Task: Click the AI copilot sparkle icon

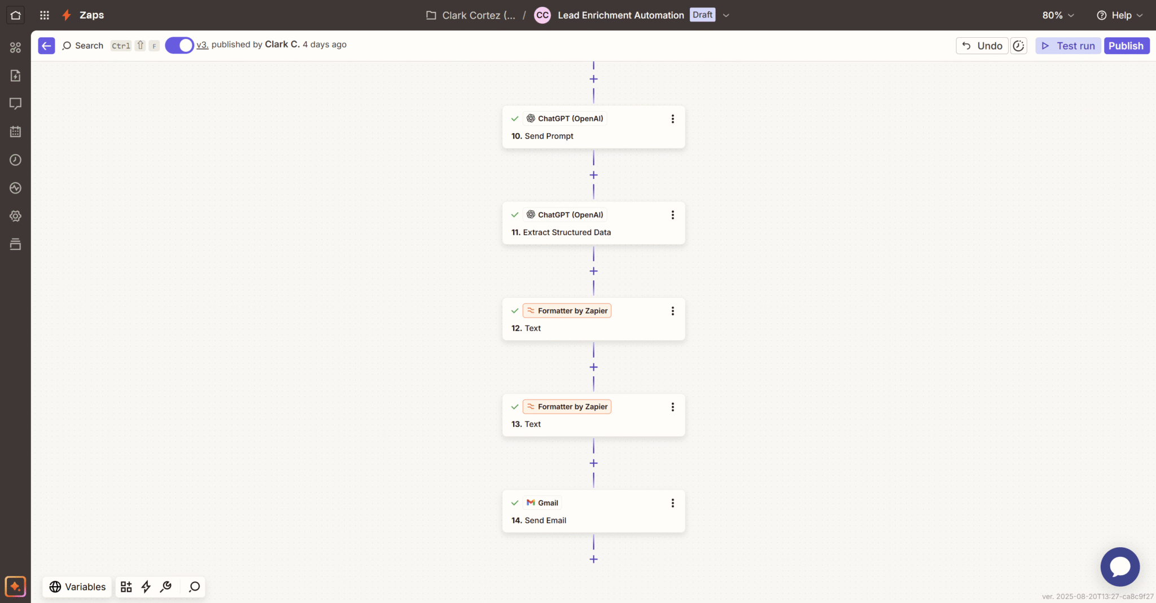Action: click(x=15, y=587)
